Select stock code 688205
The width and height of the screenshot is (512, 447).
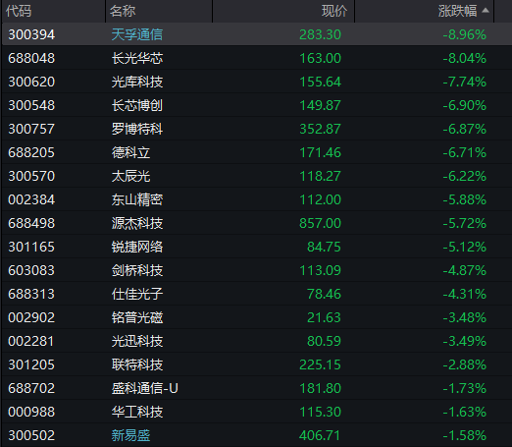click(31, 152)
